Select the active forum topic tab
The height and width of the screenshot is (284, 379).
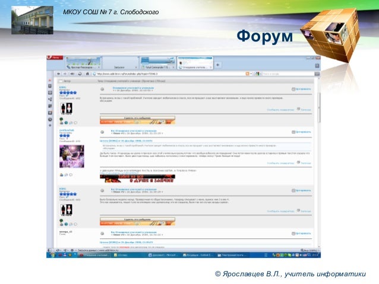tap(195, 63)
